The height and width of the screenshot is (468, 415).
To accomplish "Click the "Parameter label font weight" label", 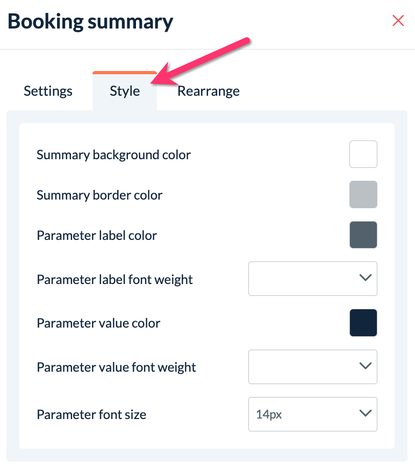I will coord(115,279).
